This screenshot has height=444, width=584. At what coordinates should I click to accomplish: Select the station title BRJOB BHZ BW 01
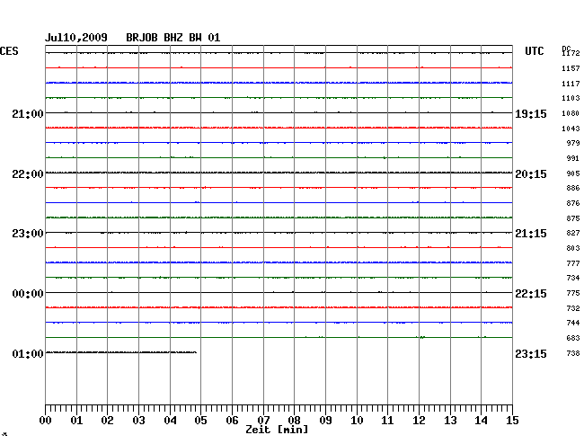[173, 38]
